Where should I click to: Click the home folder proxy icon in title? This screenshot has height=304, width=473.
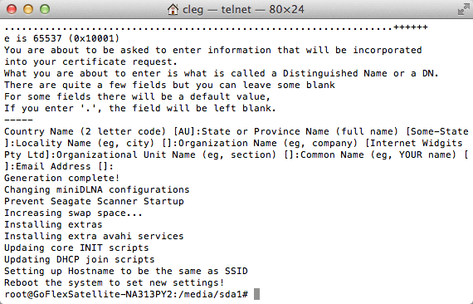tap(173, 9)
